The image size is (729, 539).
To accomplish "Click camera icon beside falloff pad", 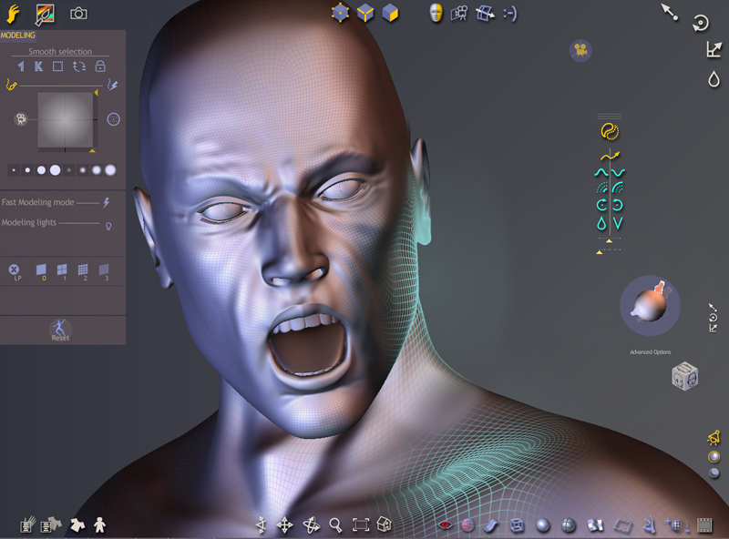I will [21, 119].
